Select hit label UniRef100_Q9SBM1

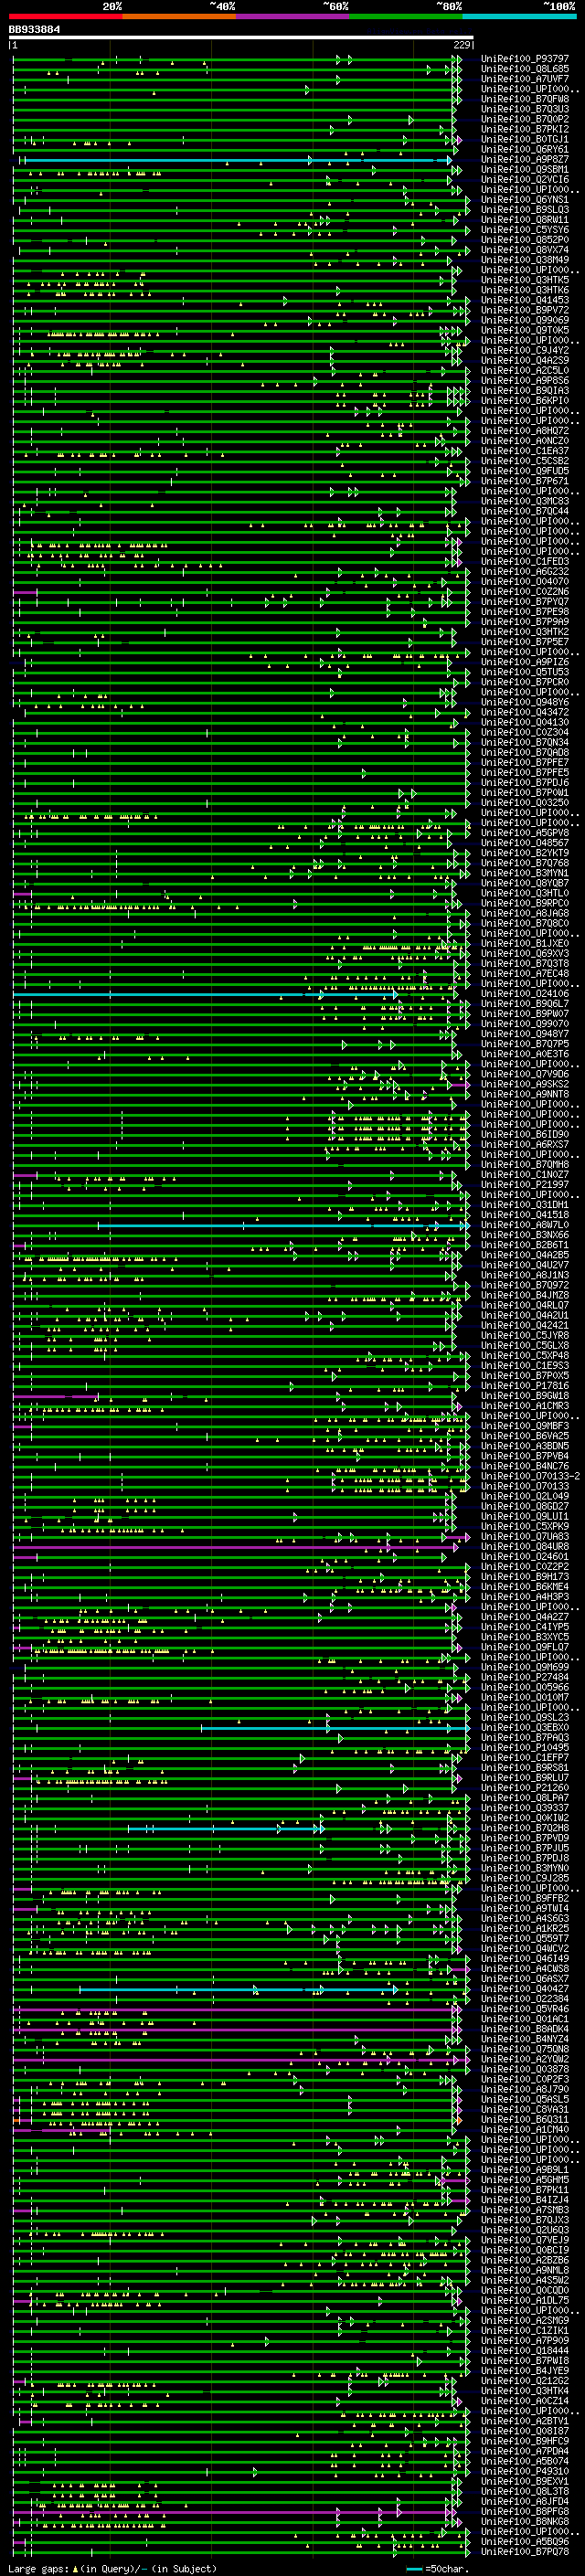[525, 169]
